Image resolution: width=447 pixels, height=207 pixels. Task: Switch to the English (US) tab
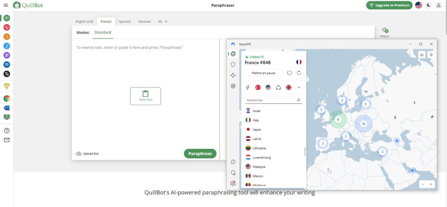pyautogui.click(x=84, y=21)
